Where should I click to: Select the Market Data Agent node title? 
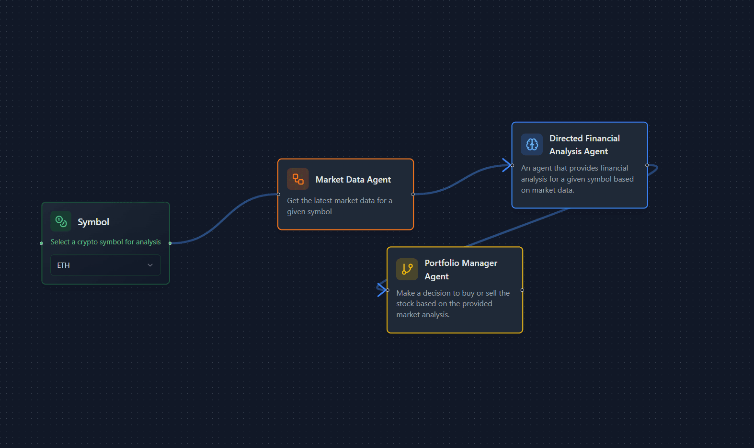coord(353,180)
